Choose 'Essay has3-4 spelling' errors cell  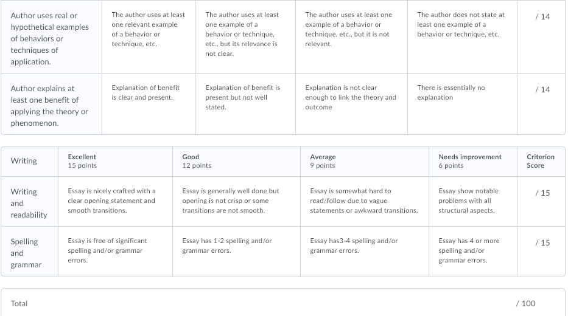(365, 252)
